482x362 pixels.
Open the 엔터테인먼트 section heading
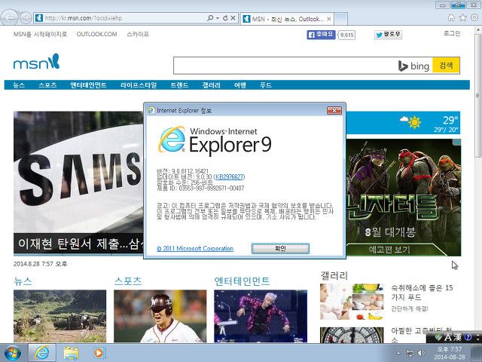(x=242, y=281)
